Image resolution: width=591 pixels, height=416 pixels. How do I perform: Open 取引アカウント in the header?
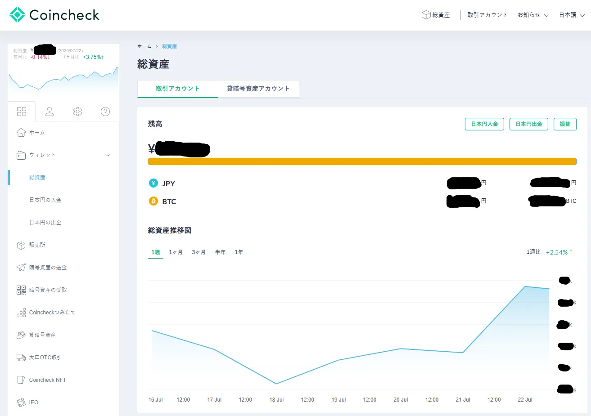[x=487, y=15]
